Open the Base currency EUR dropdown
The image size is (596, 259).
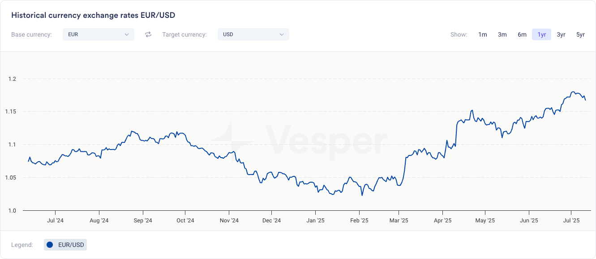pyautogui.click(x=98, y=34)
